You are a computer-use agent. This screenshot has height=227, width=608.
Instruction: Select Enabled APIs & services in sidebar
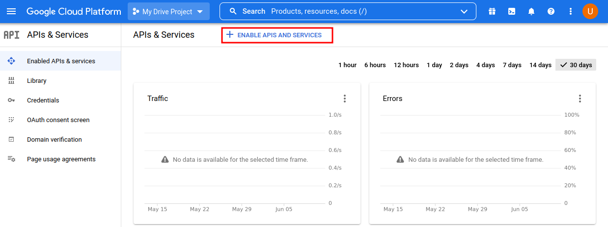coord(60,61)
